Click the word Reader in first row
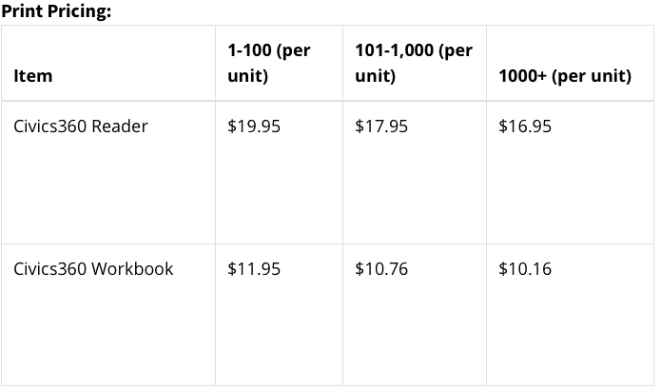The width and height of the screenshot is (661, 389). pos(119,126)
